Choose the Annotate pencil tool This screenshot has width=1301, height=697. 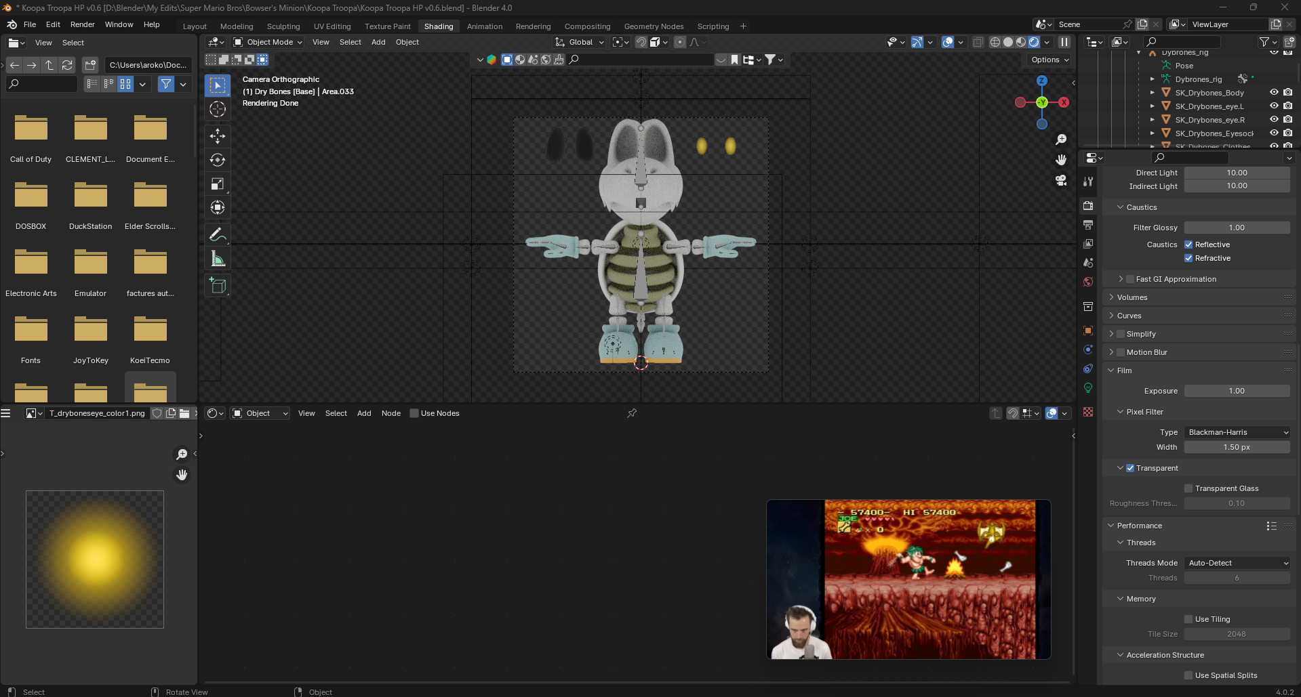pos(218,234)
